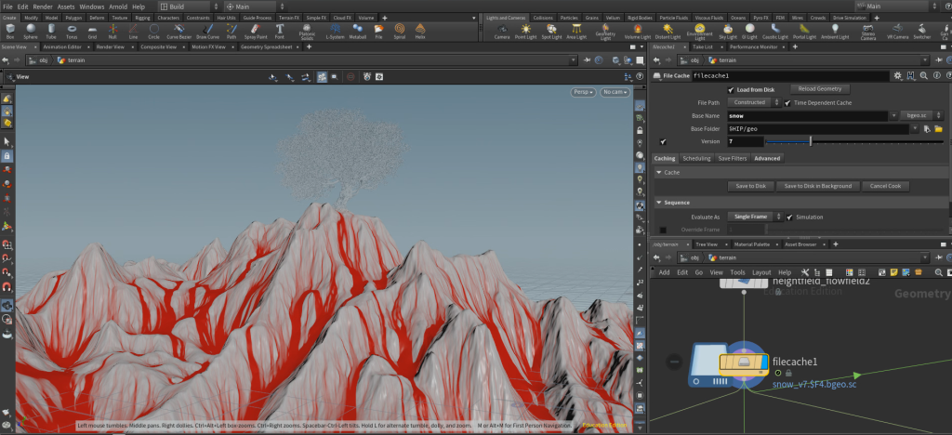Select the Null shelf tool

tap(112, 31)
